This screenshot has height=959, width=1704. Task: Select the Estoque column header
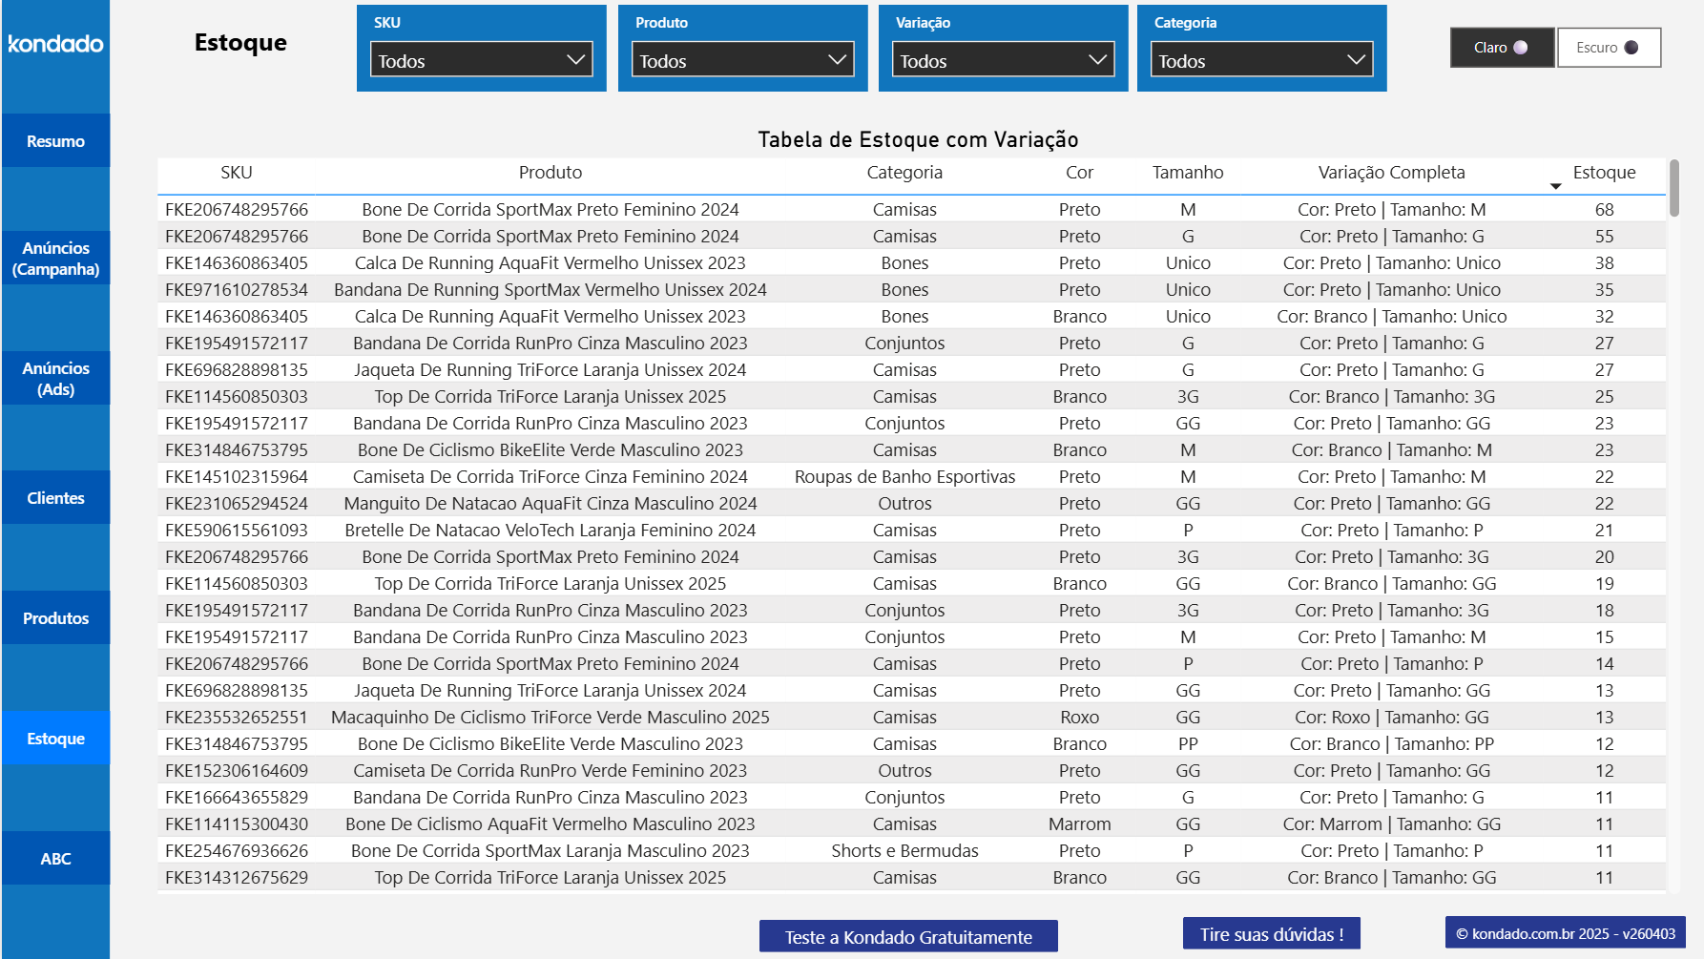[1604, 173]
